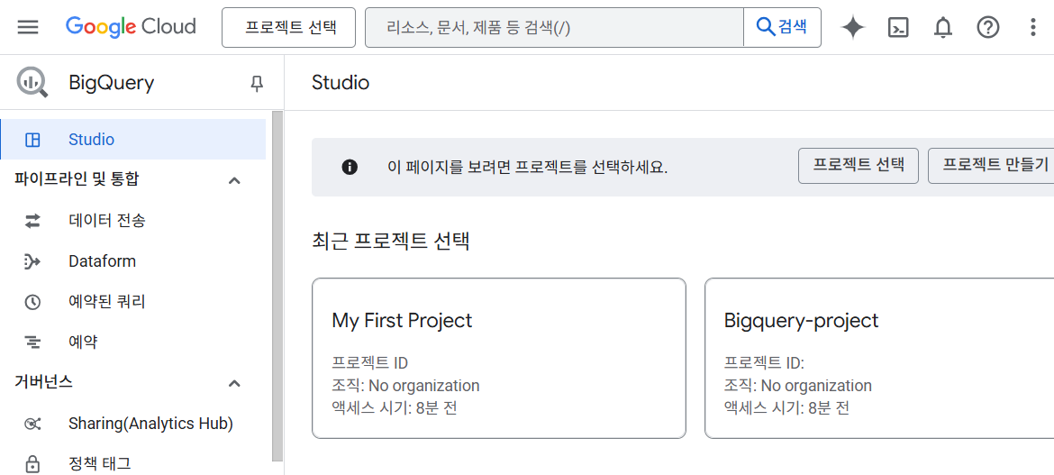This screenshot has width=1054, height=475.
Task: Click the sidebar vertical scrollbar
Action: tap(277, 287)
